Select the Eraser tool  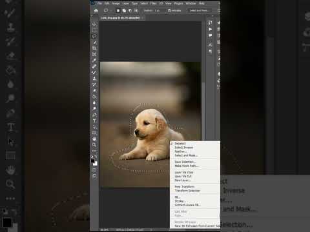(94, 90)
